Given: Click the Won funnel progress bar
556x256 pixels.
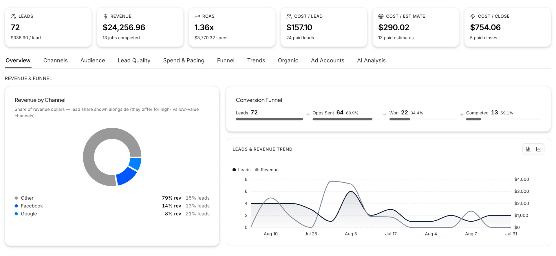Looking at the screenshot, I should coord(423,119).
